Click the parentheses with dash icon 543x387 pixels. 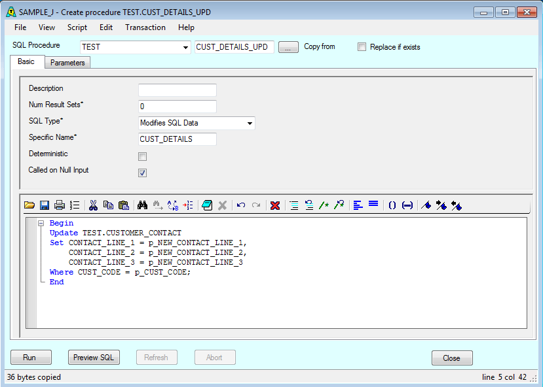click(x=407, y=205)
